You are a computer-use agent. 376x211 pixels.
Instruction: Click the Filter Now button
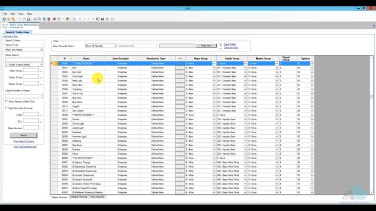click(x=206, y=46)
